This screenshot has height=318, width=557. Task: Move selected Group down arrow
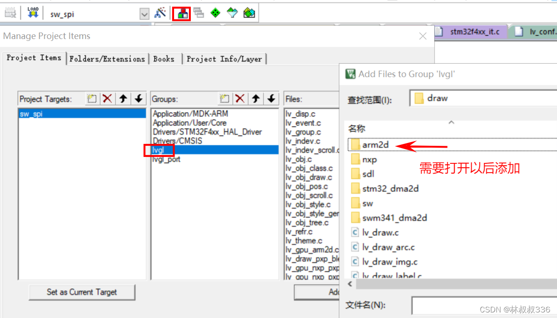pos(271,98)
